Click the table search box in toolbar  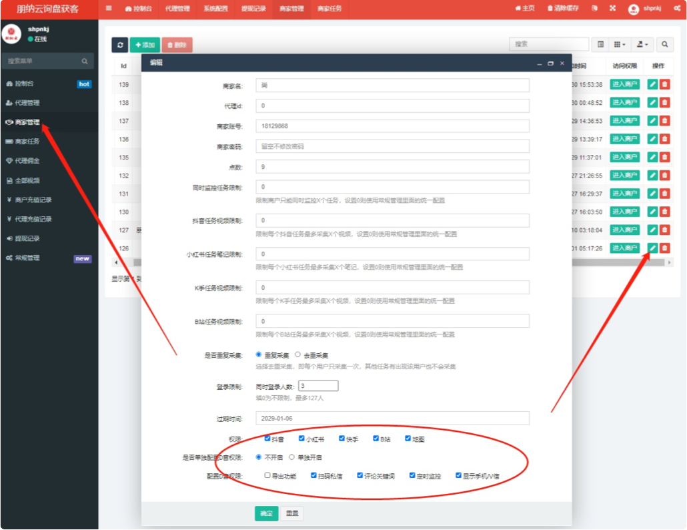pos(549,44)
